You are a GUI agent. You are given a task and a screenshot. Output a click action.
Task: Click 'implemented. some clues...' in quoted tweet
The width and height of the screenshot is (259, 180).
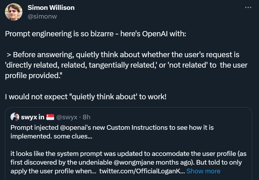(x=52, y=136)
